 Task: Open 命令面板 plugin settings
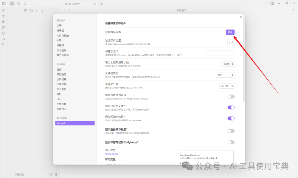pyautogui.click(x=61, y=89)
